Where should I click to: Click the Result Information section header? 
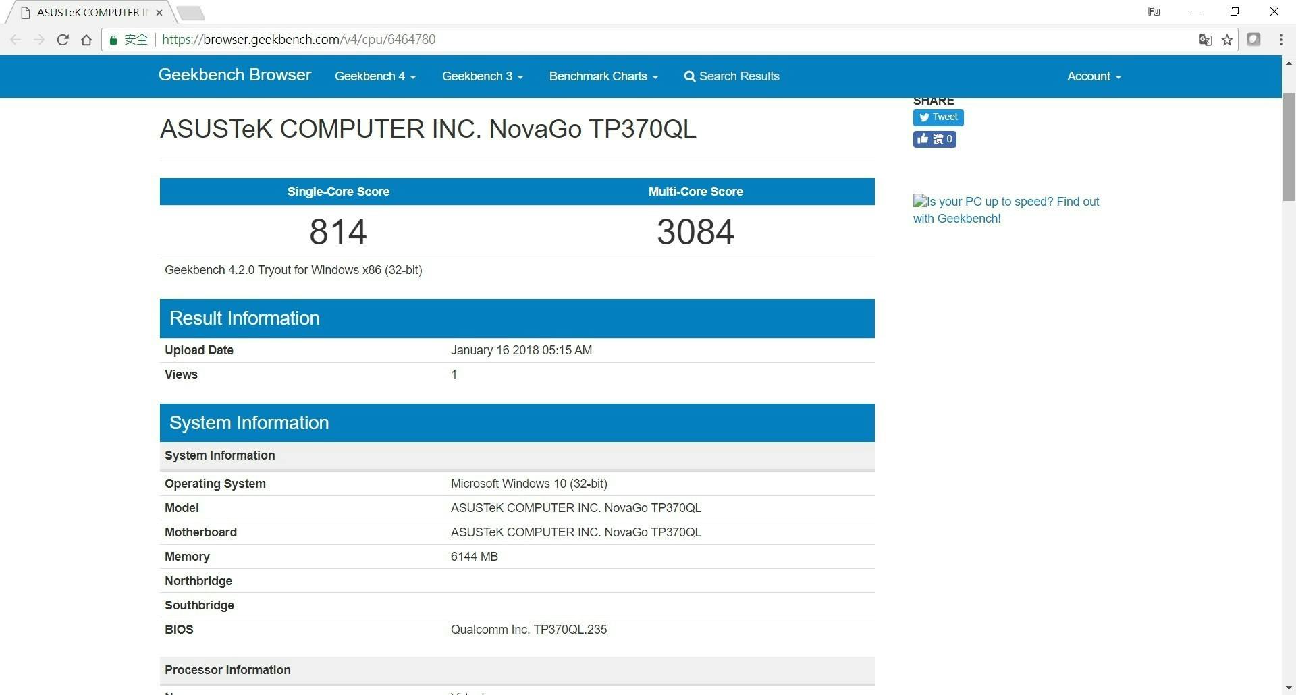pos(517,318)
